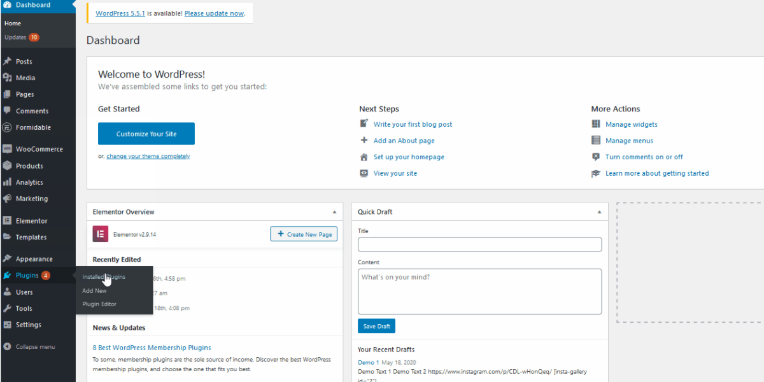Click 'change your theme completely' link
This screenshot has height=382, width=764.
148,157
